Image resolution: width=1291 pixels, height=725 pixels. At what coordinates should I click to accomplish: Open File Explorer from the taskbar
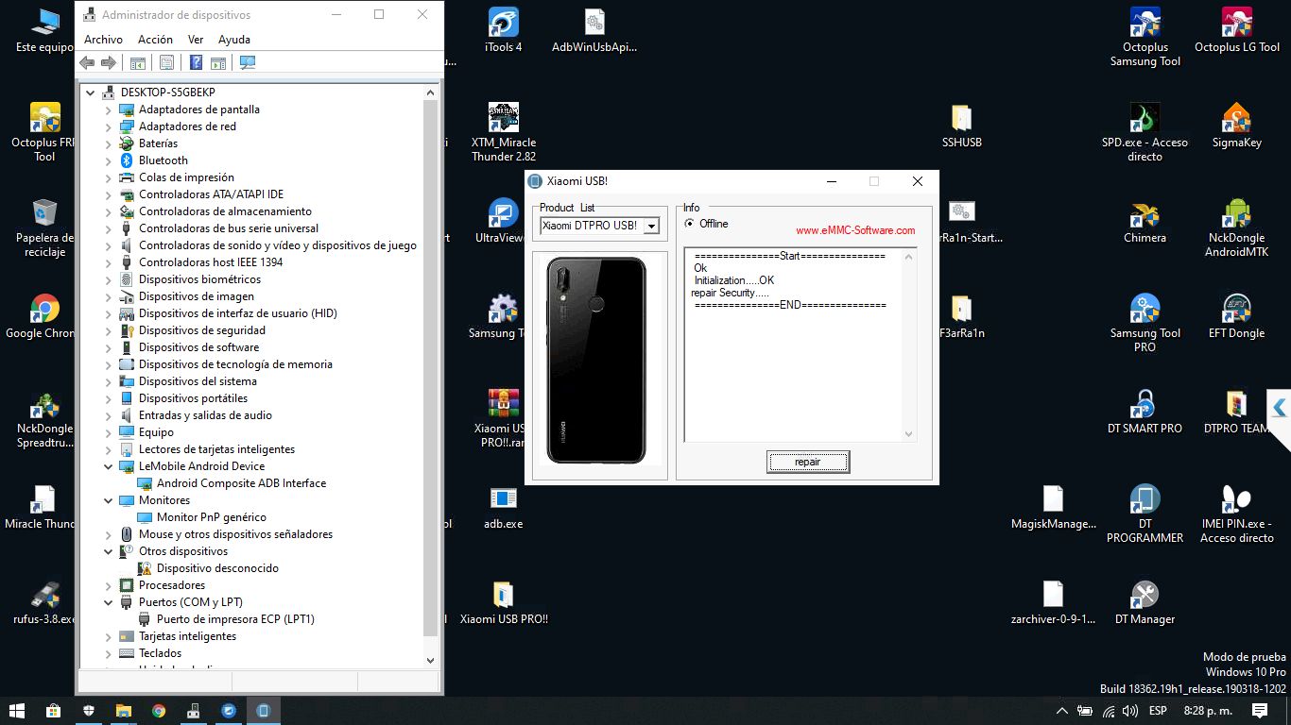click(124, 710)
